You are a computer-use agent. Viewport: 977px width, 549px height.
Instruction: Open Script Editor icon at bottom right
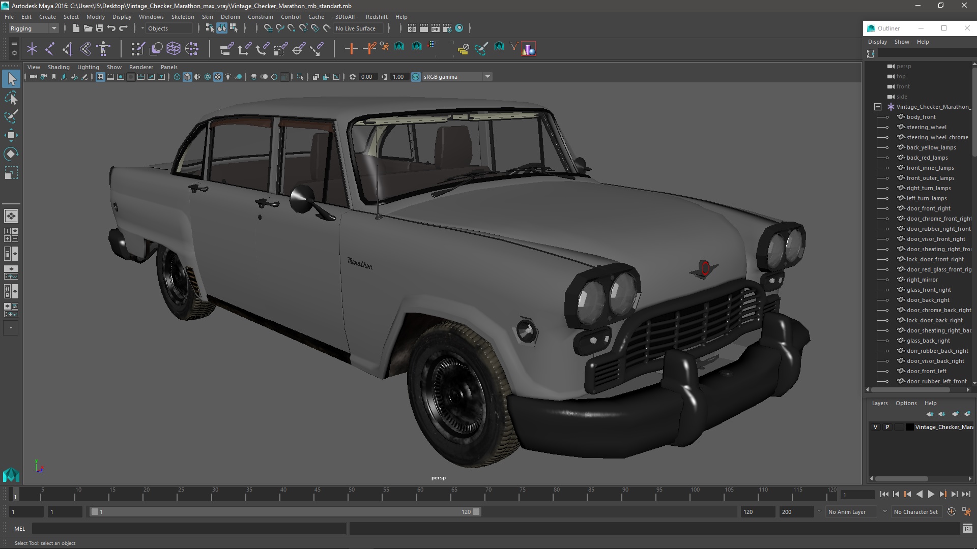[x=967, y=529]
